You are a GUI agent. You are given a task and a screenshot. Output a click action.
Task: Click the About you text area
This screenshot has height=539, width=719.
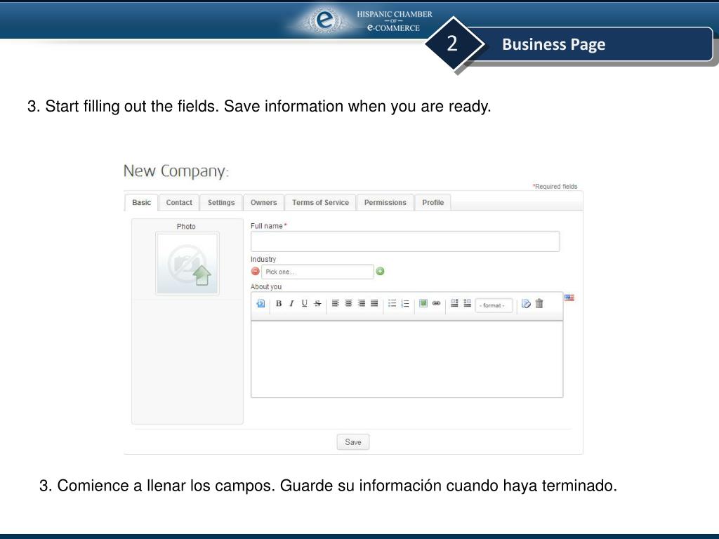pyautogui.click(x=407, y=359)
